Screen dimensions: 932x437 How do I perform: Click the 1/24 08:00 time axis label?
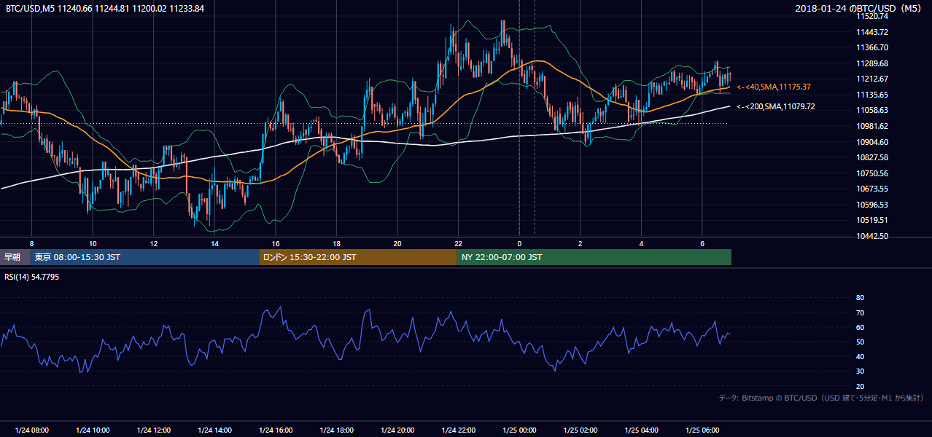(31, 430)
